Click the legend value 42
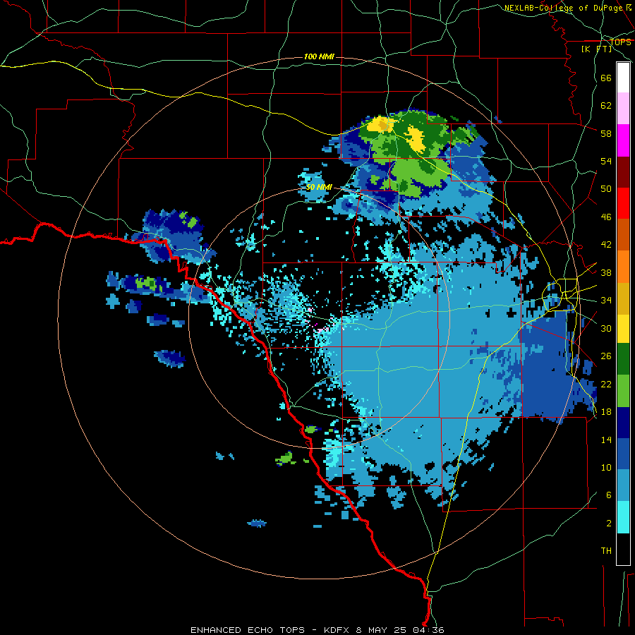The width and height of the screenshot is (635, 635). pos(606,245)
